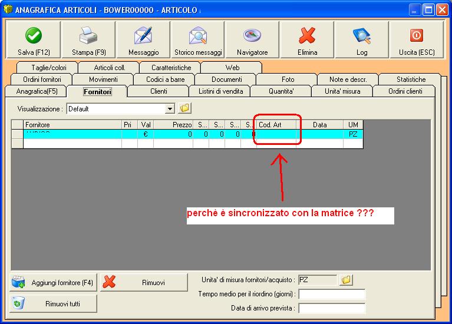Viewport: 452px width, 324px height.
Task: Switch to the Movimenti tab
Action: pos(103,80)
